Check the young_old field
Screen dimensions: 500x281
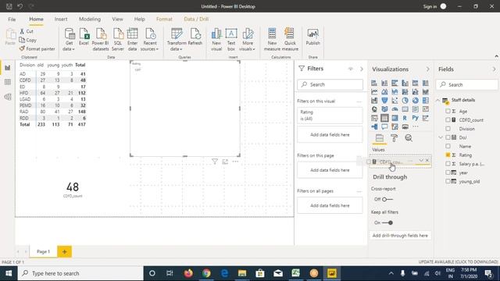click(x=448, y=181)
